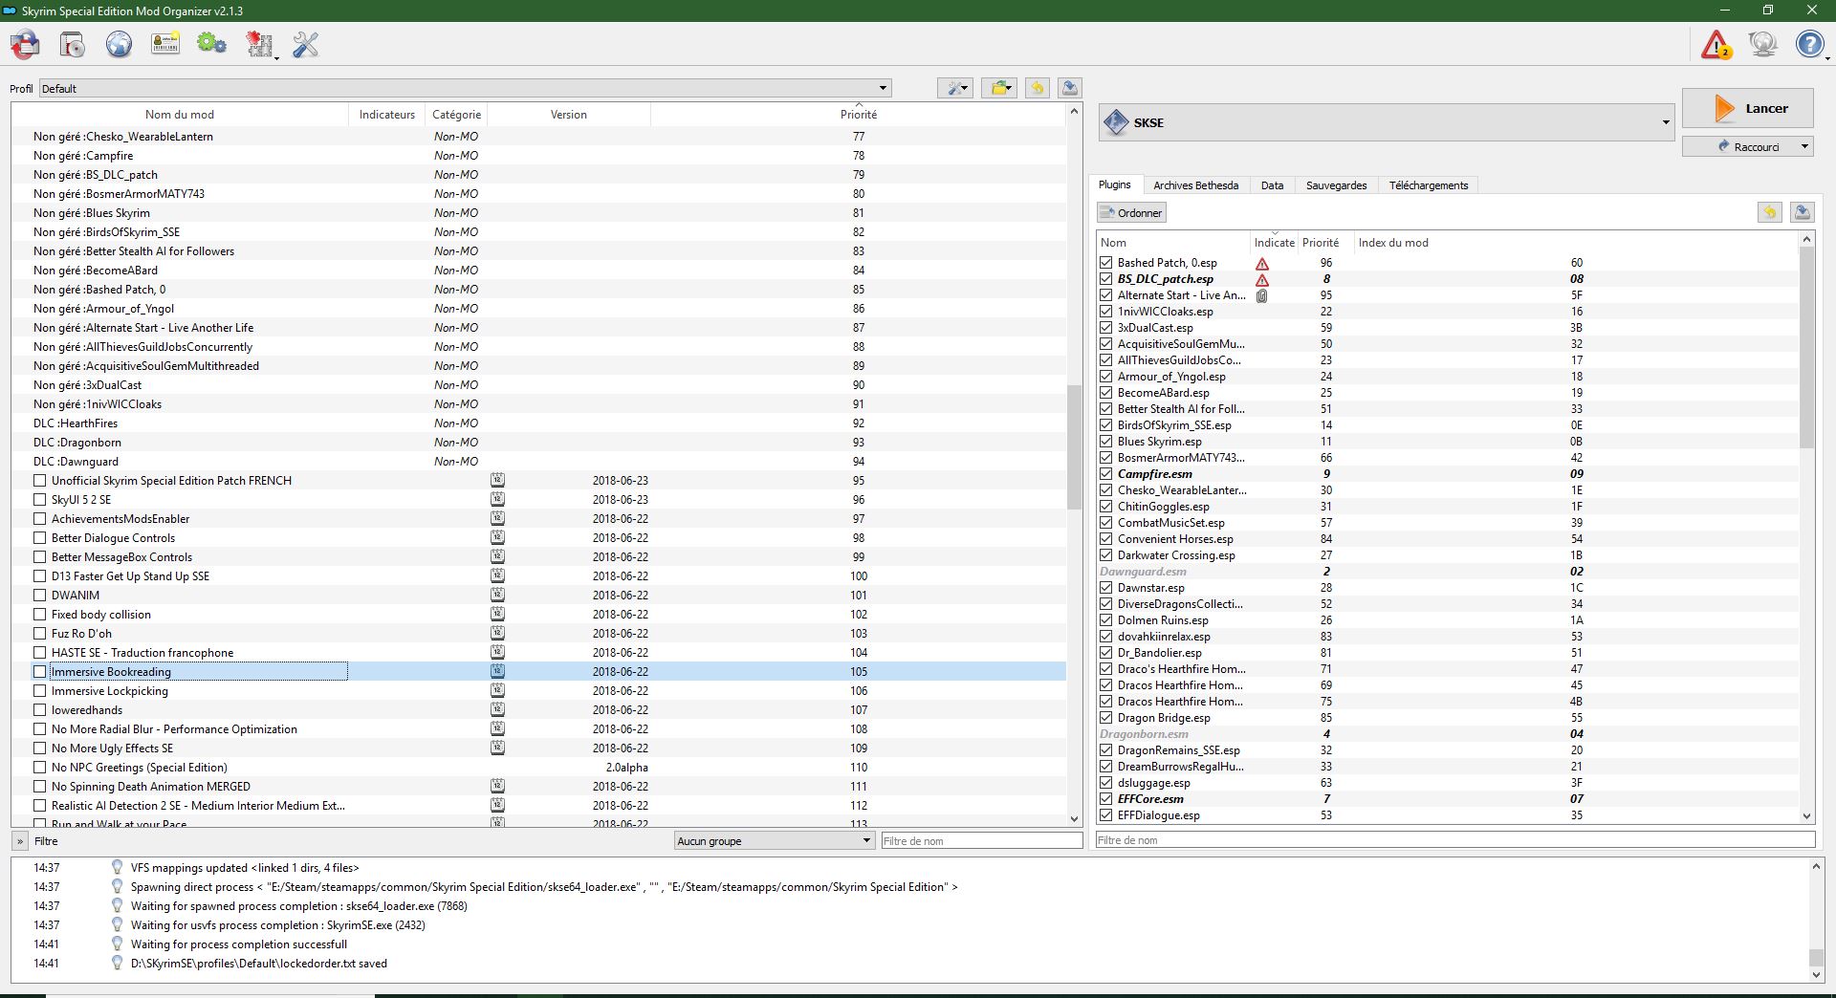
Task: Open the Téléchargements tab
Action: click(1429, 185)
